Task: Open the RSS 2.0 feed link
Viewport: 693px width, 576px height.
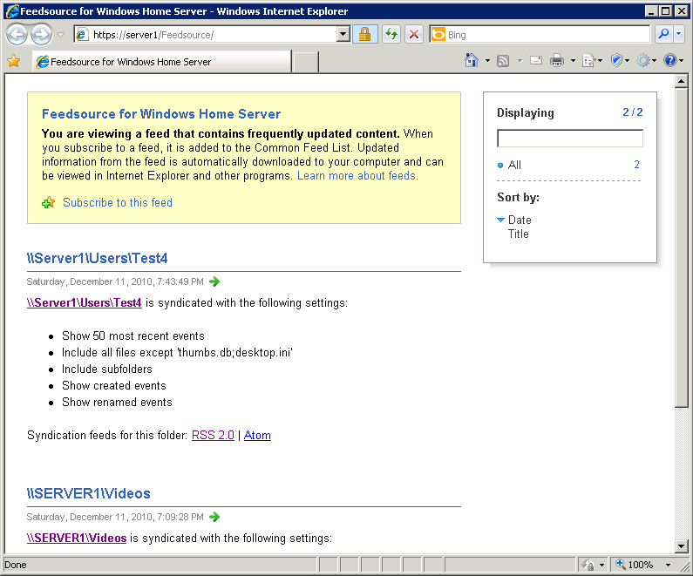Action: point(213,435)
